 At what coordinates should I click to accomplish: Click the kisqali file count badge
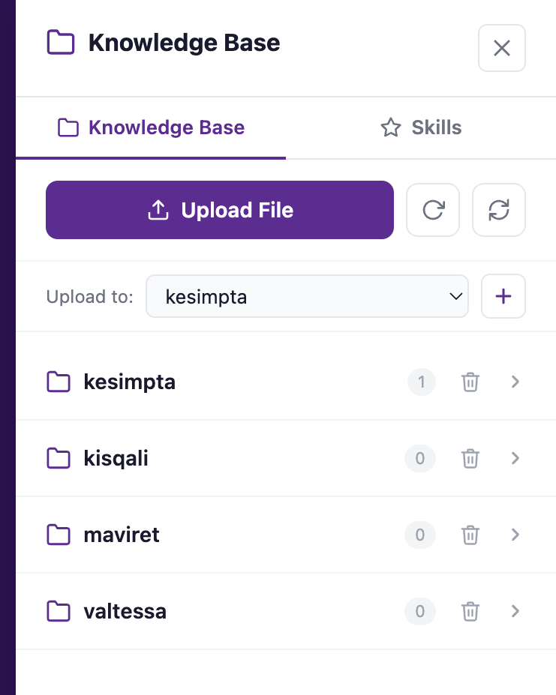click(419, 458)
